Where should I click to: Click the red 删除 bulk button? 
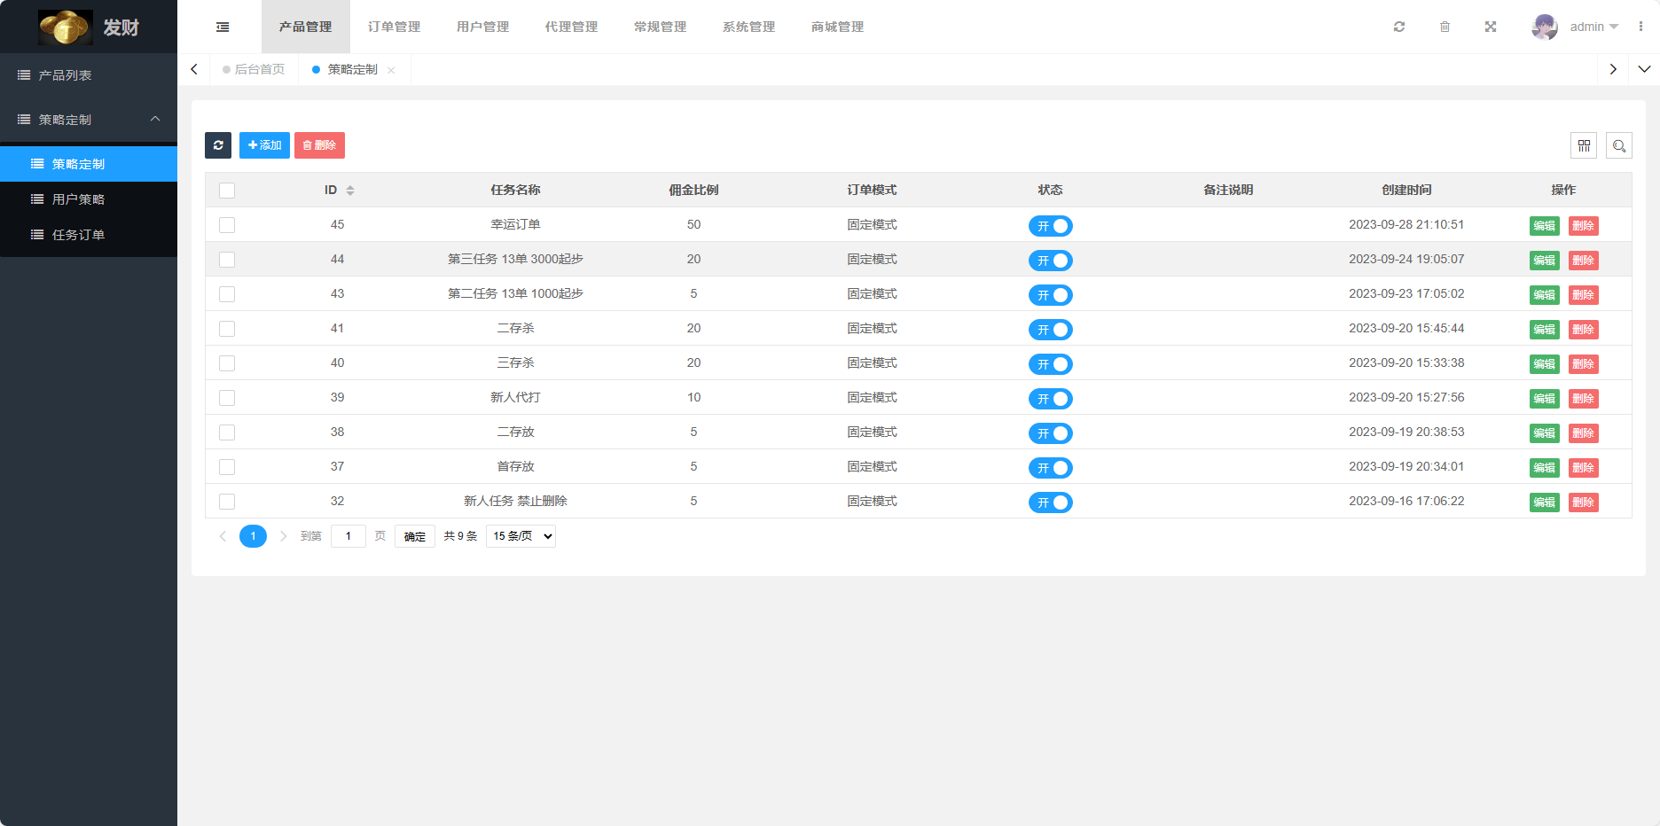[319, 145]
